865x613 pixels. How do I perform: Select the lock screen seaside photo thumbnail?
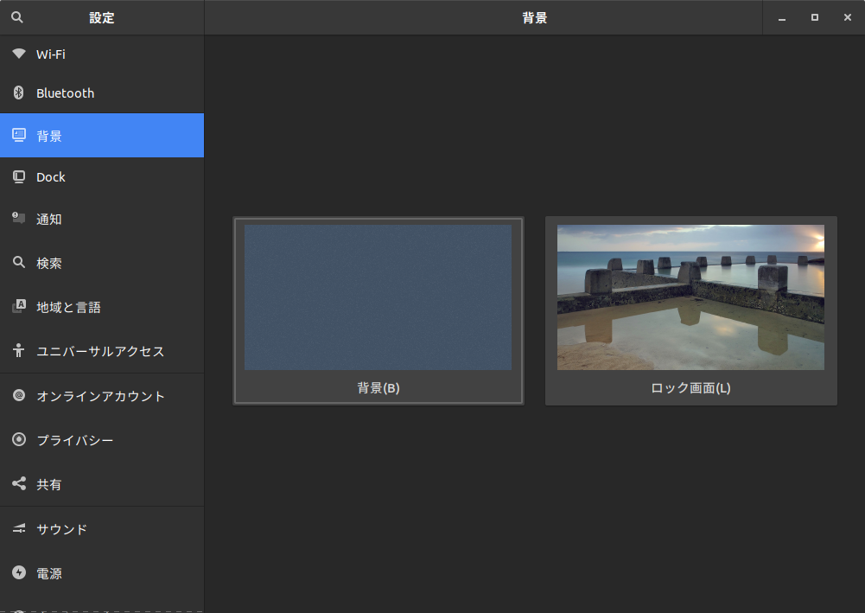pyautogui.click(x=690, y=297)
